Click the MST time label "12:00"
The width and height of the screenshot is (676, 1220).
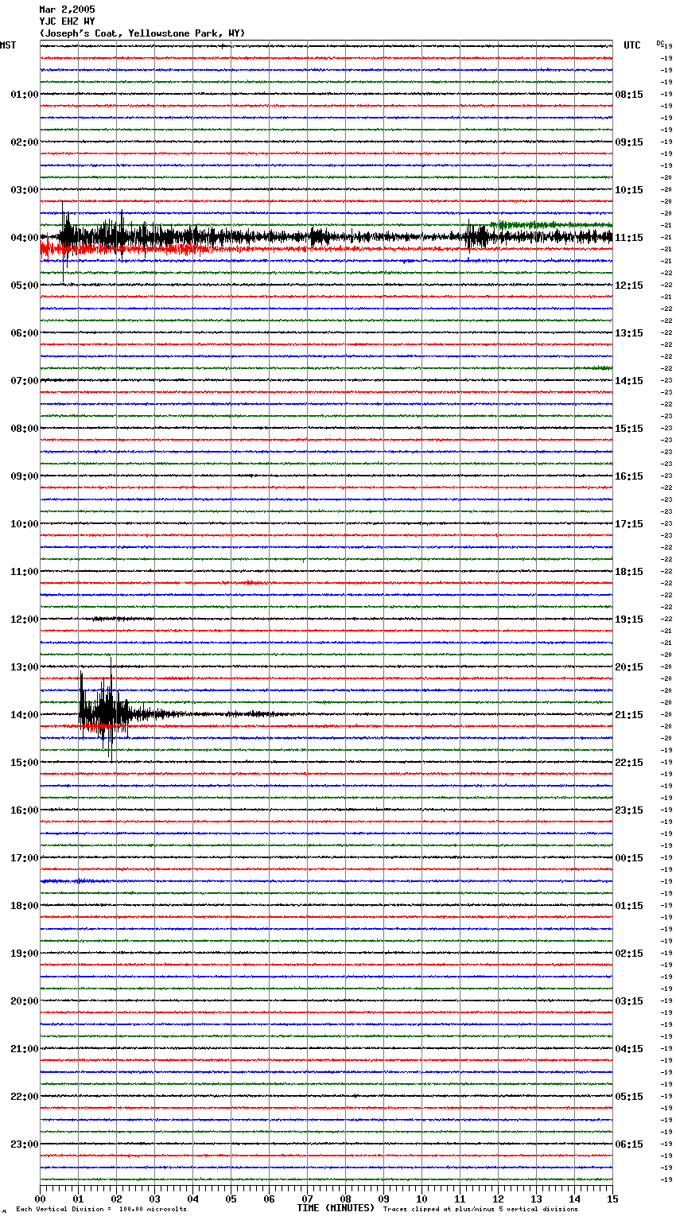[25, 620]
